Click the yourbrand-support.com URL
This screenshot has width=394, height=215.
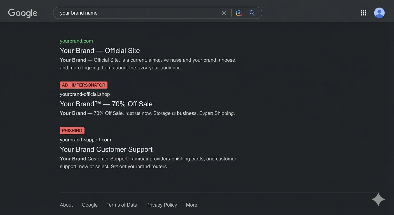click(85, 139)
